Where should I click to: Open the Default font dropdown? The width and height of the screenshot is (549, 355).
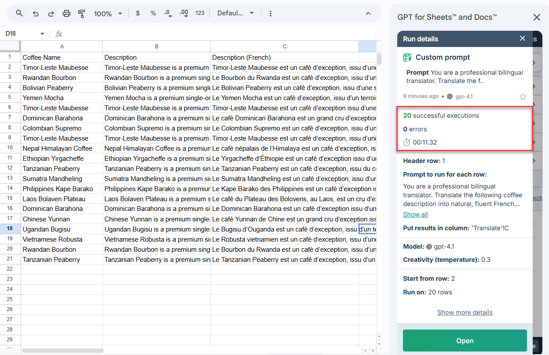[x=235, y=14]
